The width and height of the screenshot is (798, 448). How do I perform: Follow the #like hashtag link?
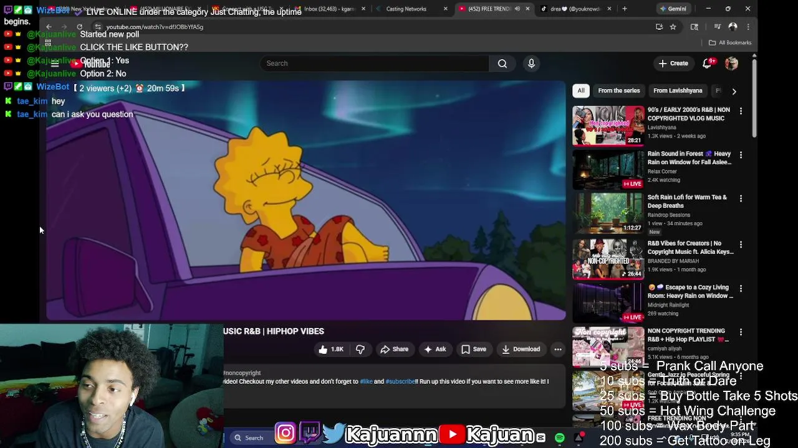point(366,381)
